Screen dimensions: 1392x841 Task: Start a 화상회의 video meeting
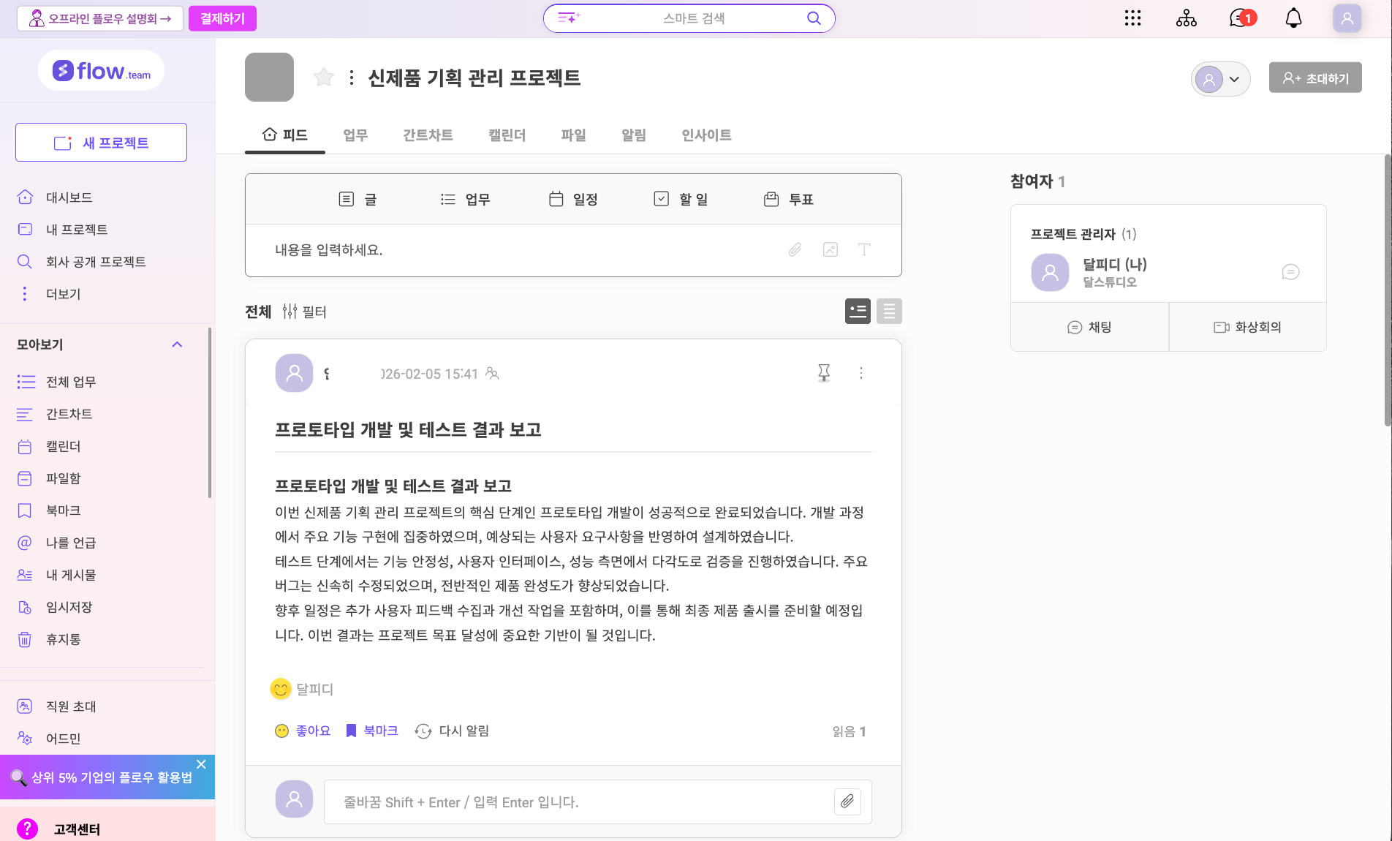point(1247,327)
